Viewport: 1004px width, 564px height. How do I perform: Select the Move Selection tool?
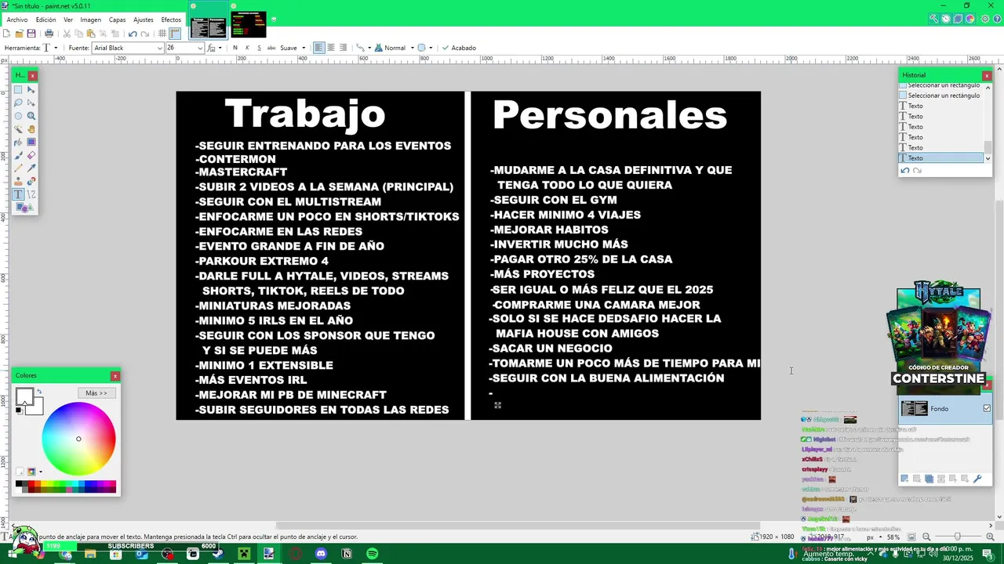pos(31,103)
